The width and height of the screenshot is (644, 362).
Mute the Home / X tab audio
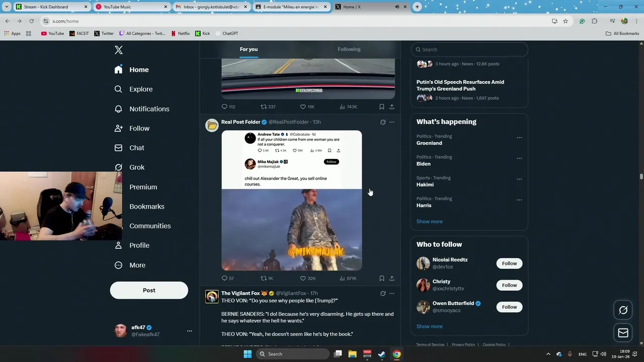[397, 7]
